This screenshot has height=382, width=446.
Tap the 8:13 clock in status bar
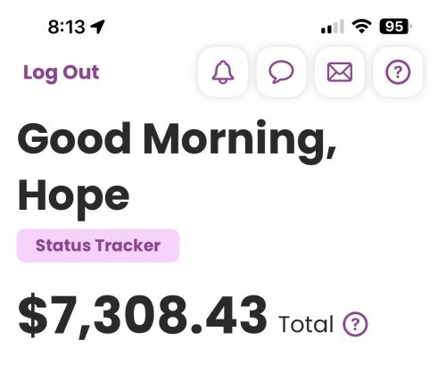67,27
